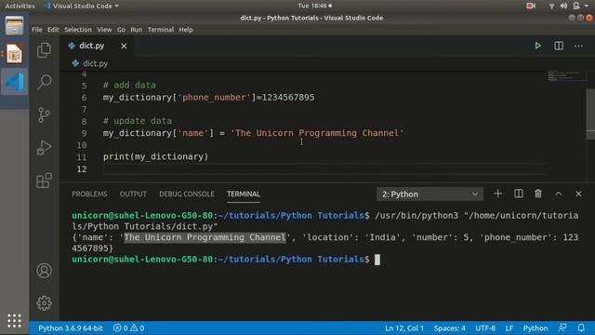Click dict.py in the breadcrumb
The width and height of the screenshot is (595, 335).
pyautogui.click(x=95, y=63)
